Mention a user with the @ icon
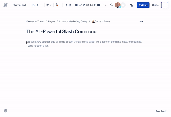 pyautogui.click(x=87, y=5)
